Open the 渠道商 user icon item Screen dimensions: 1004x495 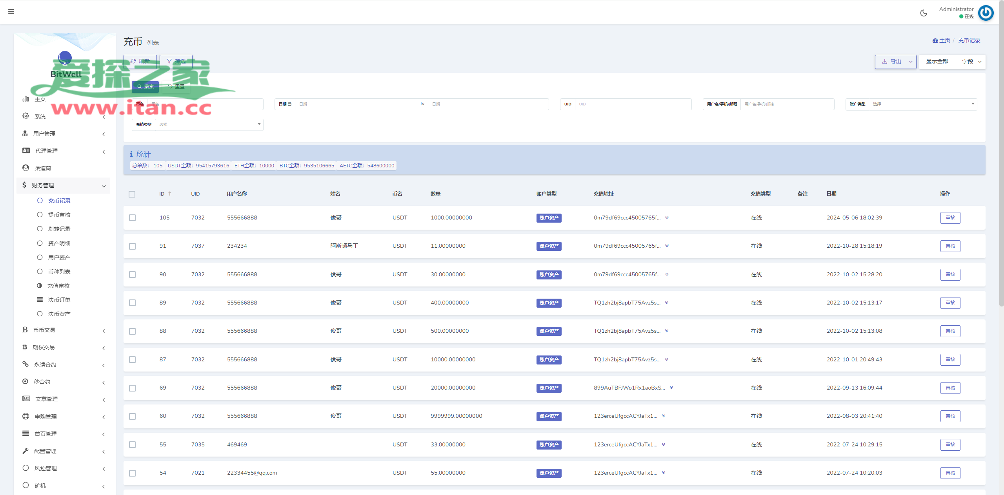[x=26, y=168]
